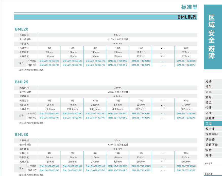The image size is (222, 176).
Task: Open the 选型指南 link
Action: click(209, 164)
